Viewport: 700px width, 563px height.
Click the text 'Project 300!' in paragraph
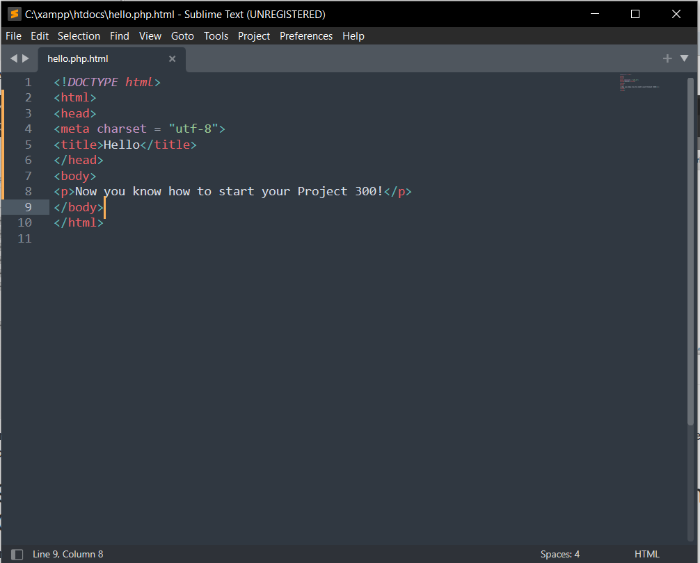(340, 191)
